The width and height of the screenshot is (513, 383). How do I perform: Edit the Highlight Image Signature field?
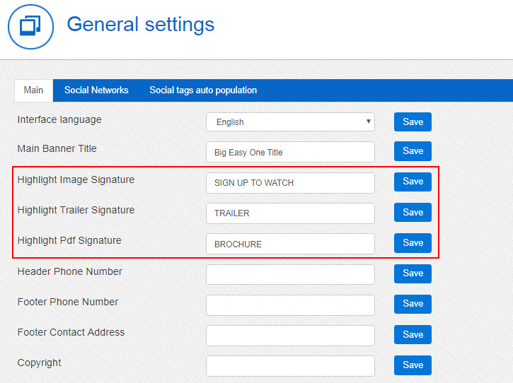click(290, 182)
